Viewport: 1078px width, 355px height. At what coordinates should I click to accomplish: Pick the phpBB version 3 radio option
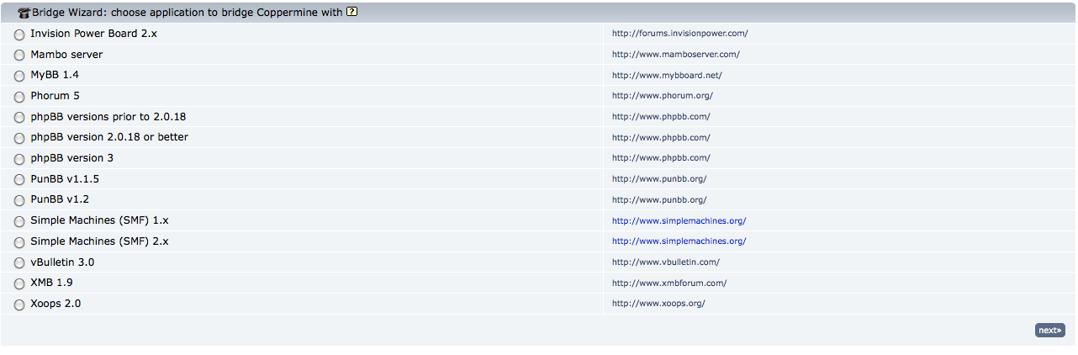[x=19, y=159]
